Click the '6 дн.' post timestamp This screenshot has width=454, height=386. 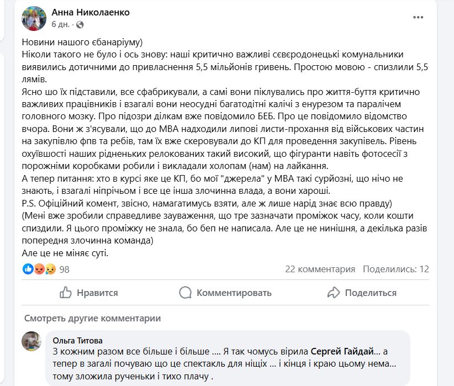tap(61, 25)
